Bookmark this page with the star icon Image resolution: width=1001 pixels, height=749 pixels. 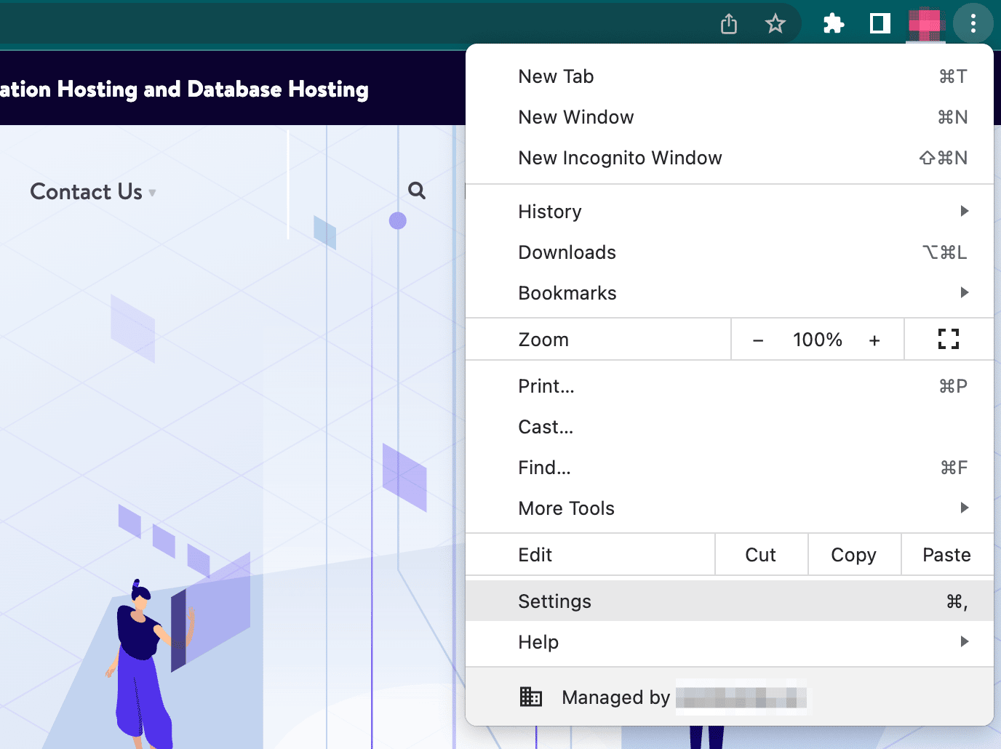[x=775, y=24]
